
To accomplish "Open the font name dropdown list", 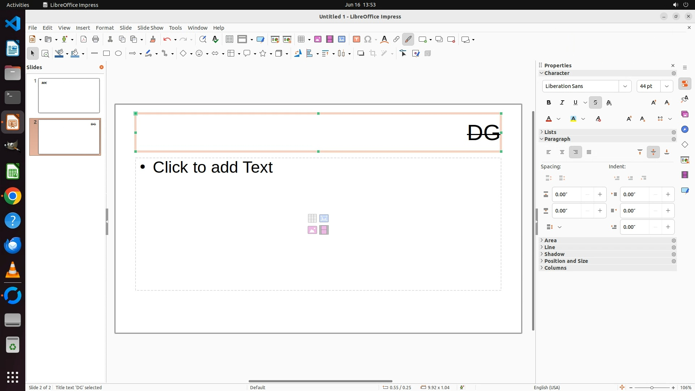I will (x=625, y=86).
